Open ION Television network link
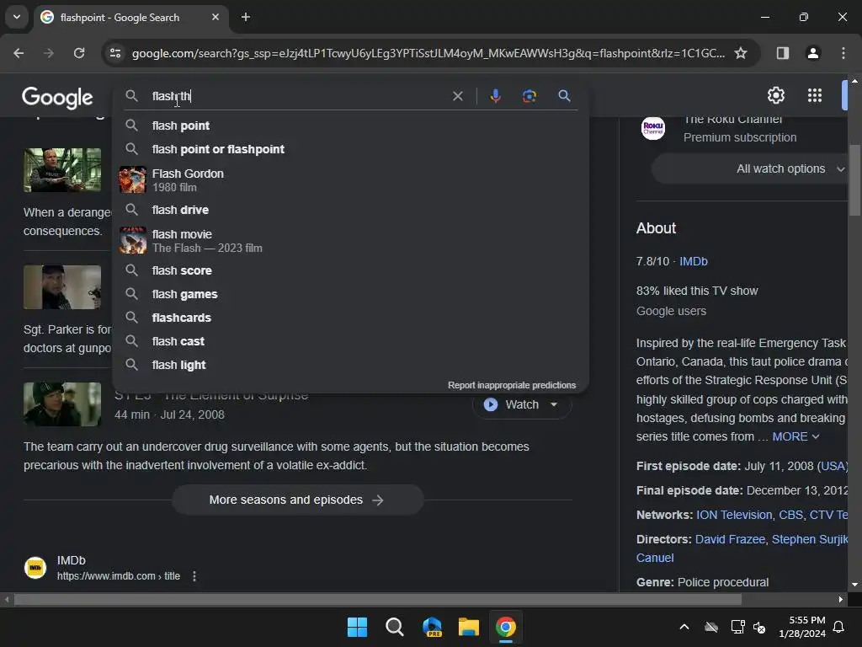Viewport: 862px width, 647px height. coord(734,515)
